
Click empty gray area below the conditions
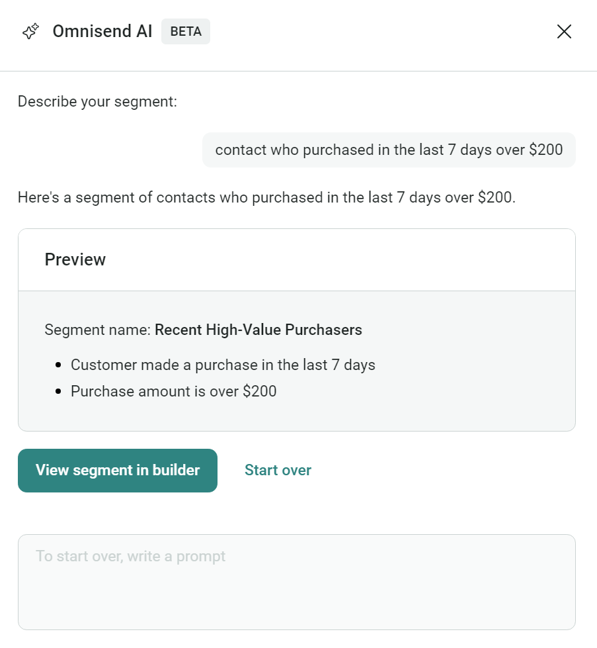pyautogui.click(x=298, y=416)
